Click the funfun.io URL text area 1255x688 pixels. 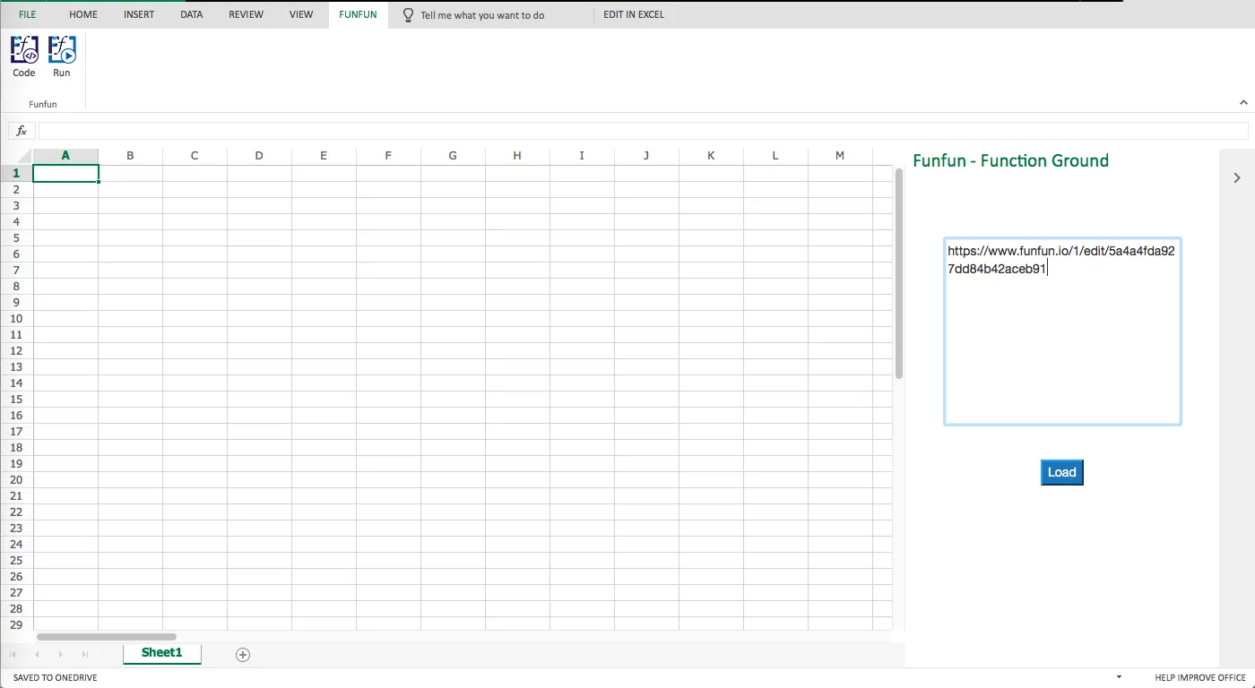click(x=1062, y=331)
